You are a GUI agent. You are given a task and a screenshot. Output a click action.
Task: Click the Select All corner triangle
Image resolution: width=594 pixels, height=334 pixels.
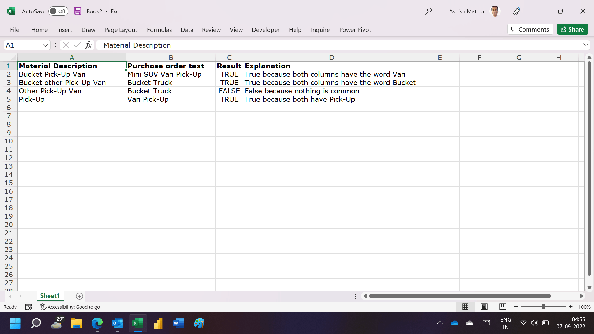(13, 58)
